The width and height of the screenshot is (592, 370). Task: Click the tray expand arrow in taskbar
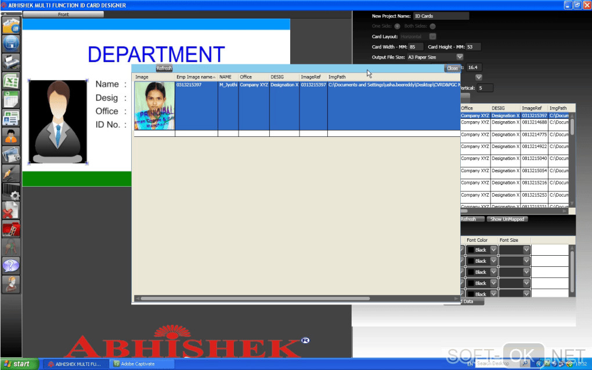click(x=539, y=364)
